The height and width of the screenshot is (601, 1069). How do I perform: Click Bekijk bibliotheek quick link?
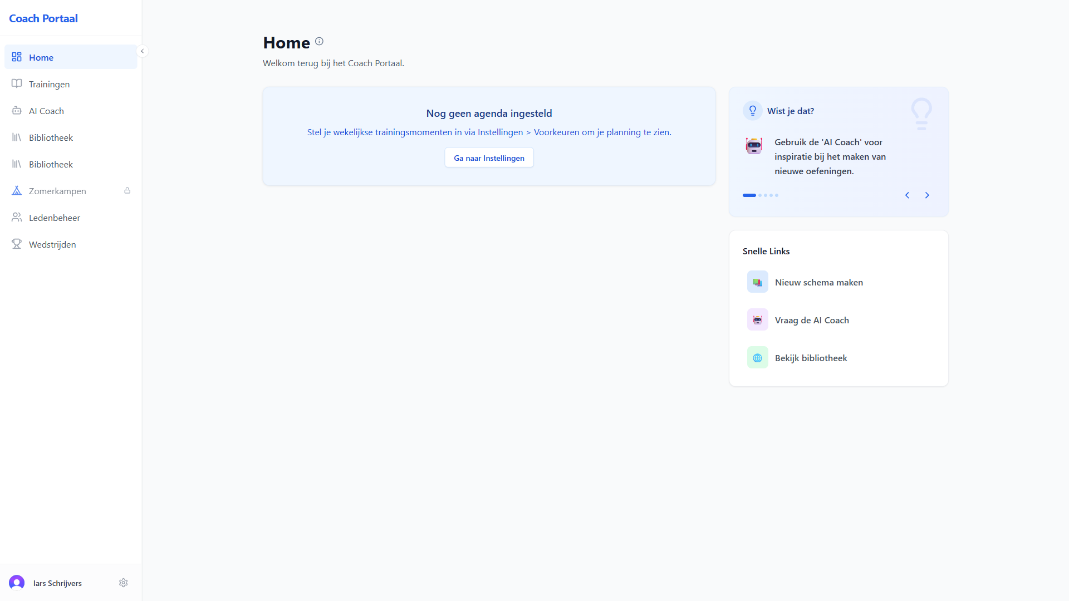[x=811, y=358]
